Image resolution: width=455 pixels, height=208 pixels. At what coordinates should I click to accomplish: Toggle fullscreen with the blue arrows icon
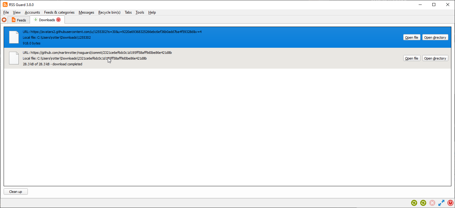[441, 203]
